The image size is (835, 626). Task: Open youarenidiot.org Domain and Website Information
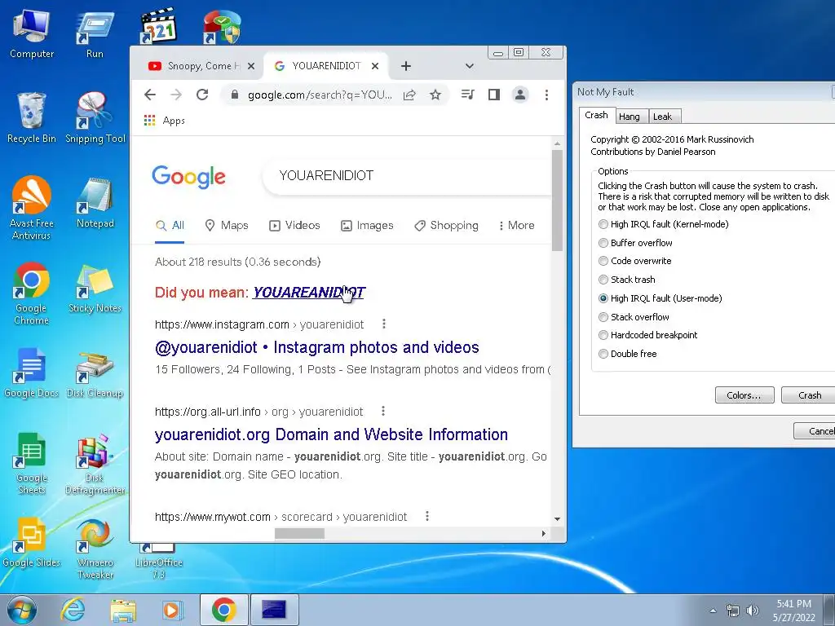[x=331, y=434]
